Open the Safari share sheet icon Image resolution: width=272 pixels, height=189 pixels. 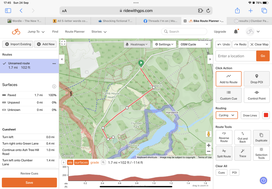click(237, 11)
